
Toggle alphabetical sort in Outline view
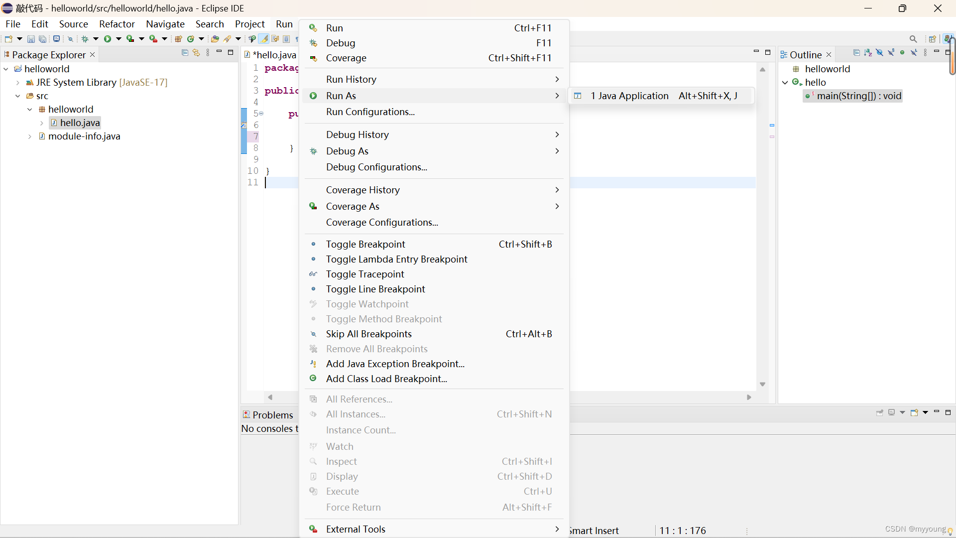pyautogui.click(x=868, y=52)
